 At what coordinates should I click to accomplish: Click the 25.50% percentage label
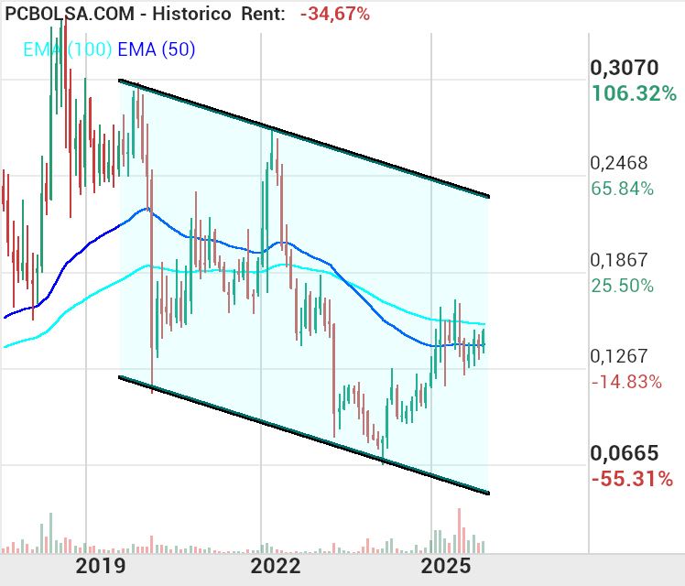pos(623,285)
